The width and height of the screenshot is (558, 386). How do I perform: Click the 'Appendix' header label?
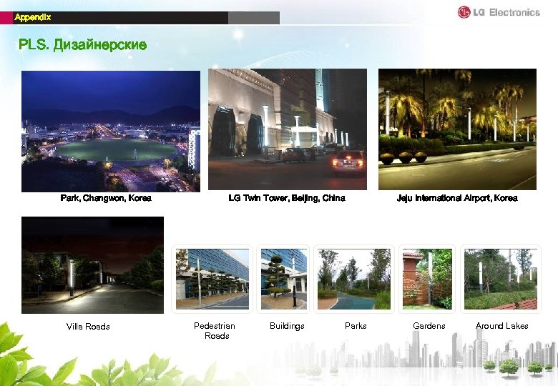33,17
